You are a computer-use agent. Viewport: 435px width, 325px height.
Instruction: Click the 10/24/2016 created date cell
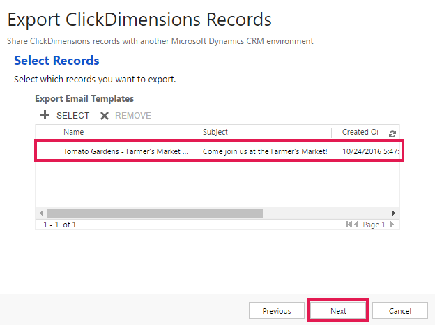point(371,151)
